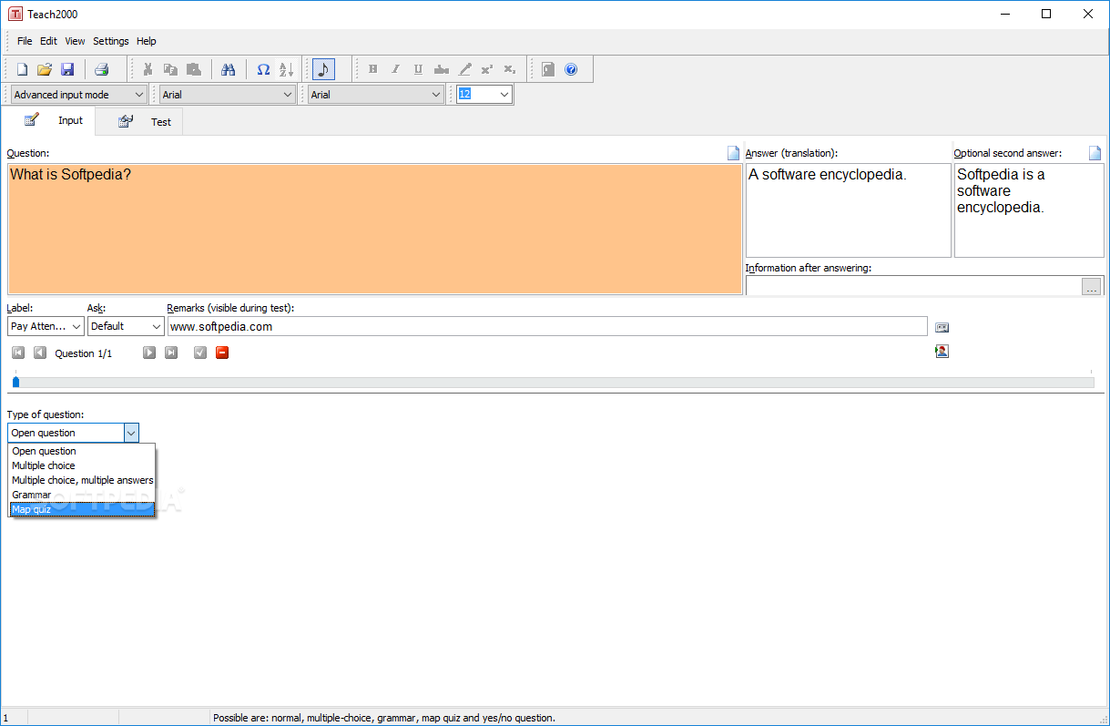Open the ellipsis button for answer information
This screenshot has height=726, width=1110.
pyautogui.click(x=1092, y=287)
